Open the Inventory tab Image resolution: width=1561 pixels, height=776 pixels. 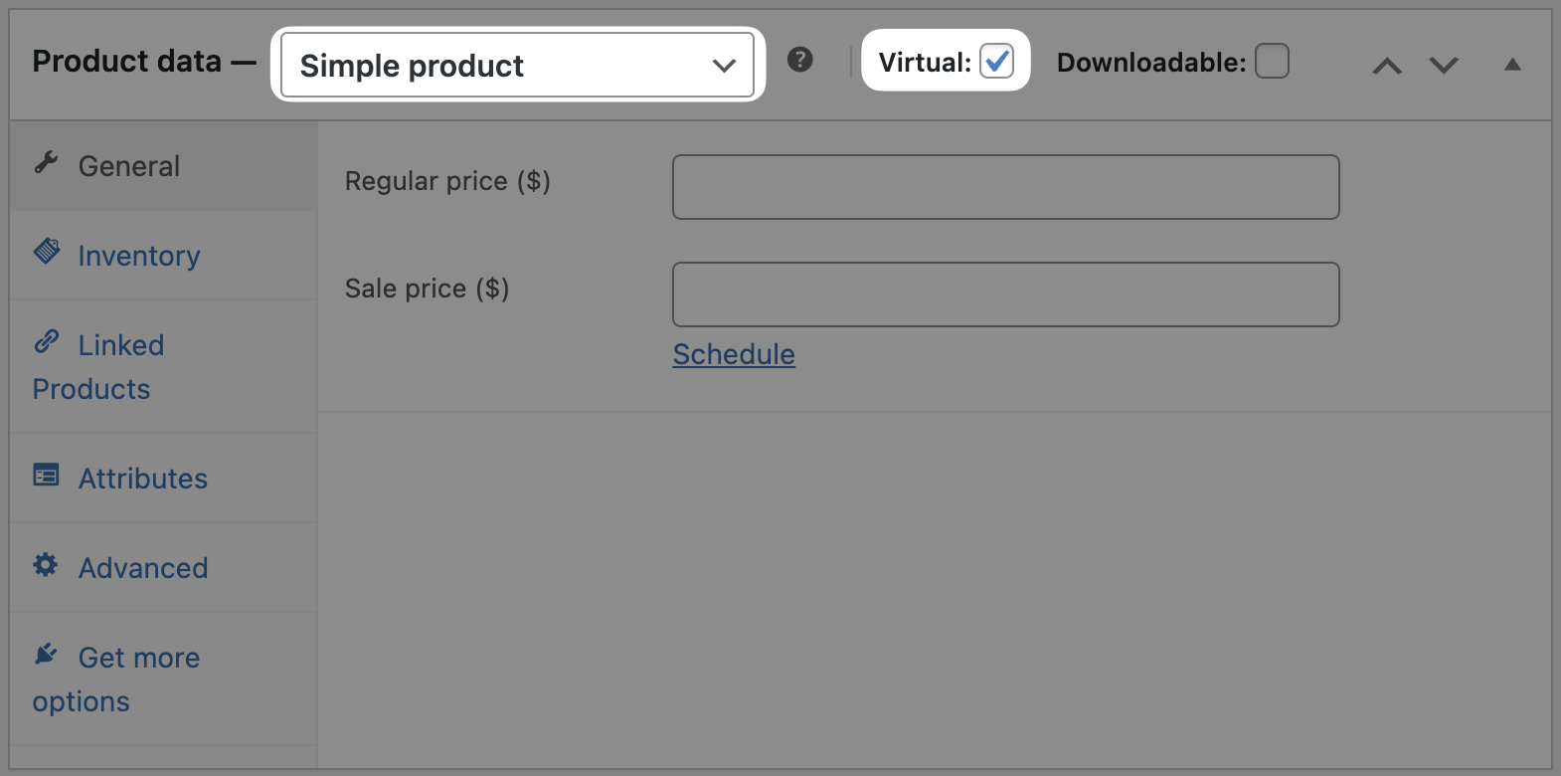(139, 256)
